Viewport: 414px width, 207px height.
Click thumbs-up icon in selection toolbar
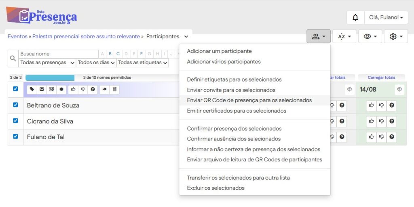[x=73, y=89]
